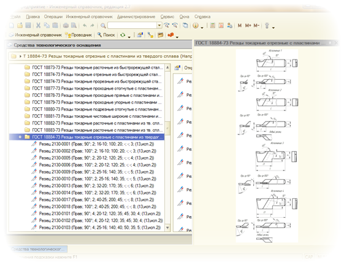Click the Поиск toolbar button
Screen dimensions: 344x265
coord(106,35)
